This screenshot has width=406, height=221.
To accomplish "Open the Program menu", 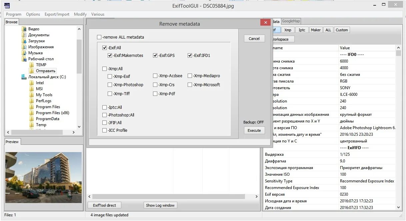I will click(14, 14).
